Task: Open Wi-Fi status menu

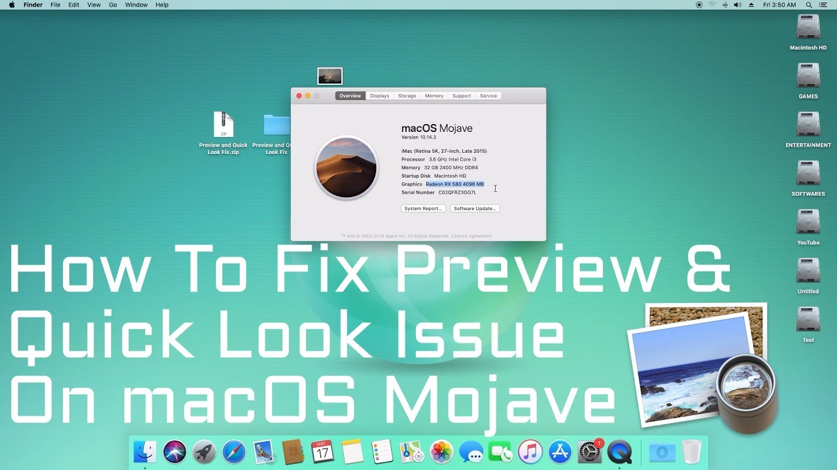Action: coord(711,5)
